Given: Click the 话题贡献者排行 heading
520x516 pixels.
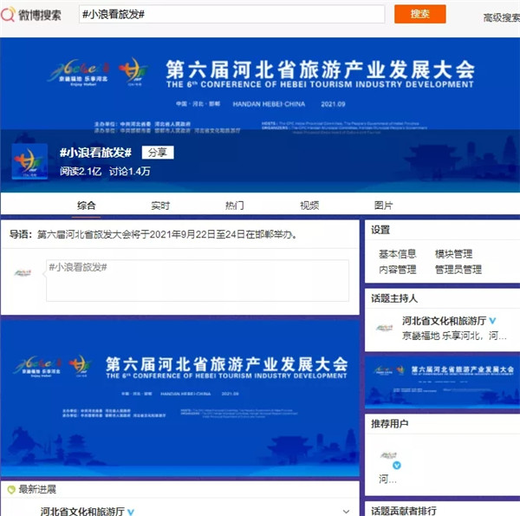Looking at the screenshot, I should point(404,510).
